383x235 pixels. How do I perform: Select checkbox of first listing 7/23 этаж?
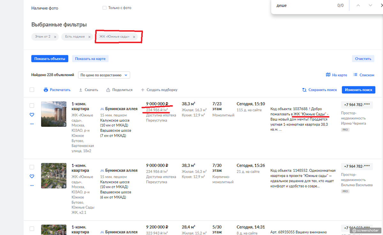pos(32,105)
